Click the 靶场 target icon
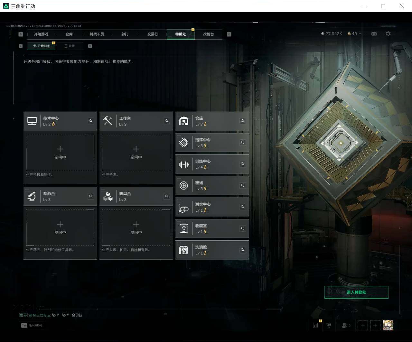The height and width of the screenshot is (342, 412). pyautogui.click(x=184, y=186)
